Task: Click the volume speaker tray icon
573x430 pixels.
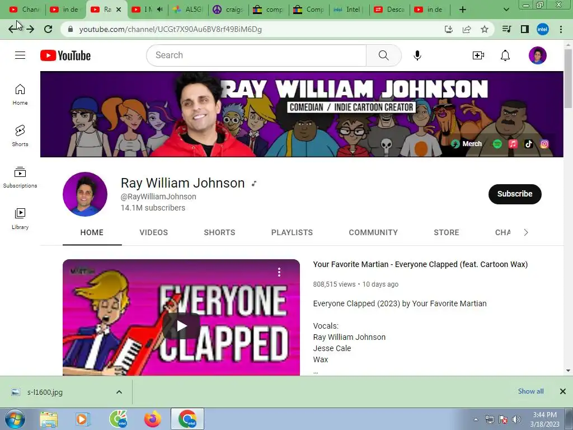Action: 516,419
